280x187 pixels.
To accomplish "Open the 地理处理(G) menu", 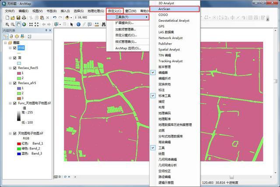I will pos(96,11).
